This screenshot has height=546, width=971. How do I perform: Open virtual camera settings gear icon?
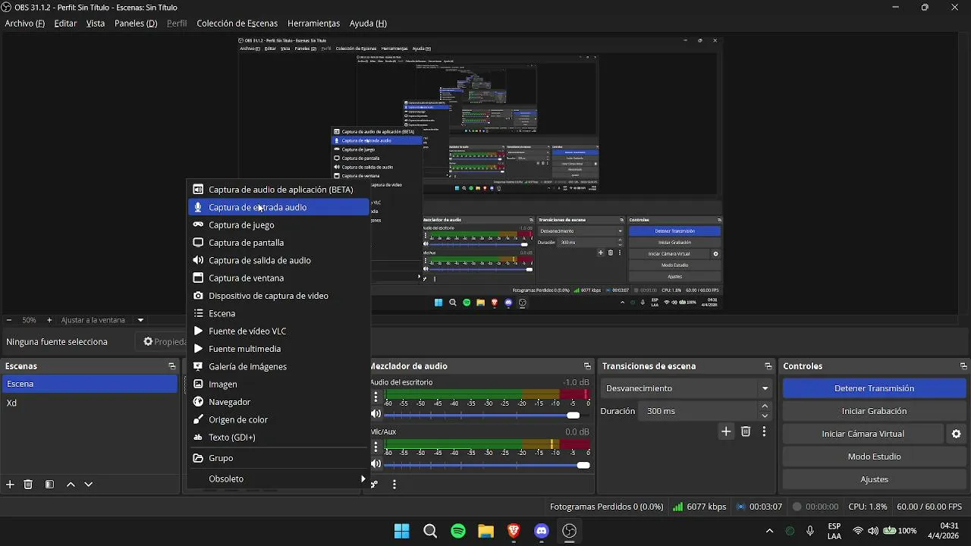[x=957, y=434]
